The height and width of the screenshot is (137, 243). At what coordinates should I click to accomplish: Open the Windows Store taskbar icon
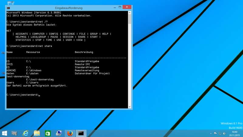(48, 133)
